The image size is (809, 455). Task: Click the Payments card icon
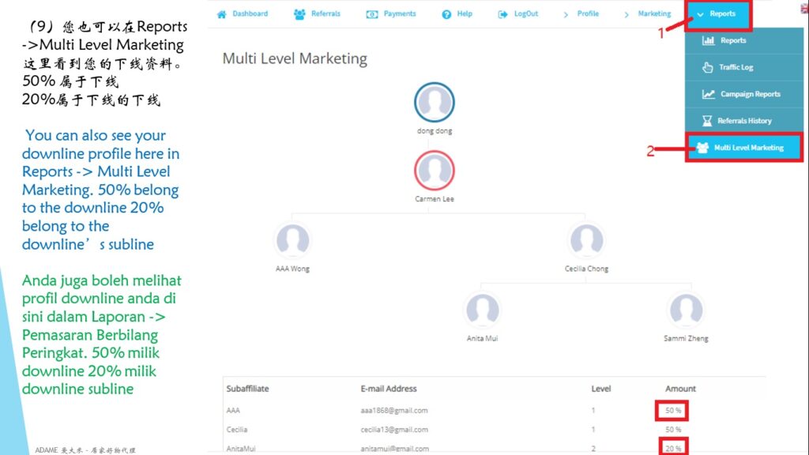tap(372, 14)
